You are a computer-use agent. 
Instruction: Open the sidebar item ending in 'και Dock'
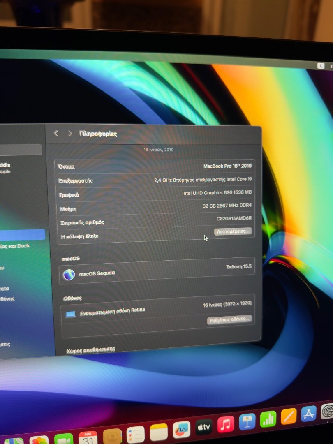point(15,246)
